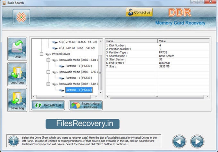218x152 pixels.
Task: Select the K:\ 7.45 GB BLACK drive
Action: (x=78, y=42)
